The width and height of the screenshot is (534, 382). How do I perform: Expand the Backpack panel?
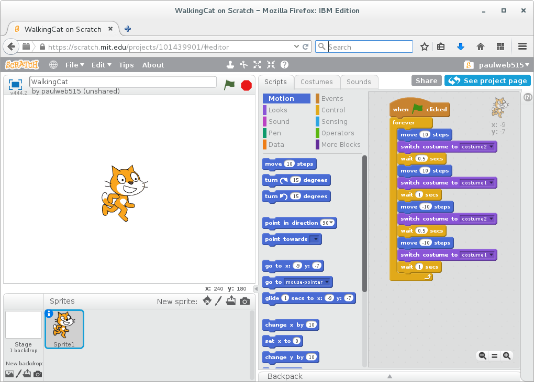point(389,376)
